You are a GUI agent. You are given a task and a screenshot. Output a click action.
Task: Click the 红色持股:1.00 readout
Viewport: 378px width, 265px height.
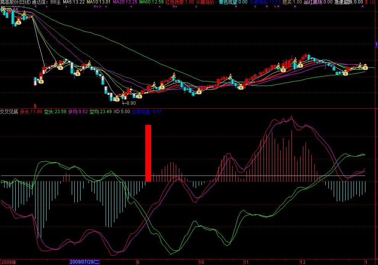(180, 2)
